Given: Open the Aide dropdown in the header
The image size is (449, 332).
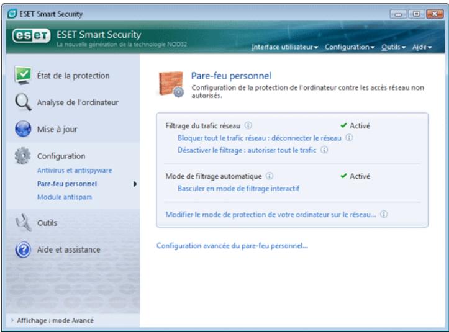Looking at the screenshot, I should [x=422, y=47].
